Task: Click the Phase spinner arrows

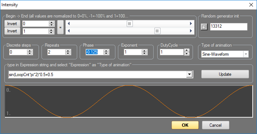Action: 106,52
